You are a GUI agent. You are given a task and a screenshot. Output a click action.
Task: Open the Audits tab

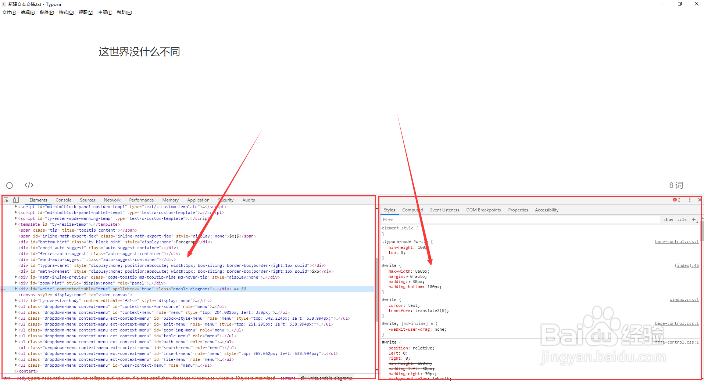249,200
